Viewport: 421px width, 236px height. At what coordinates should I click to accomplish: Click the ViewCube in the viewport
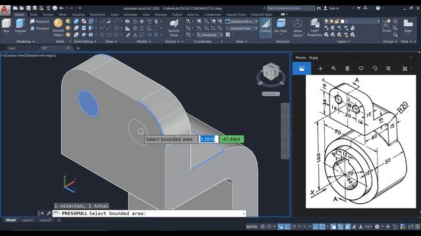(x=271, y=71)
